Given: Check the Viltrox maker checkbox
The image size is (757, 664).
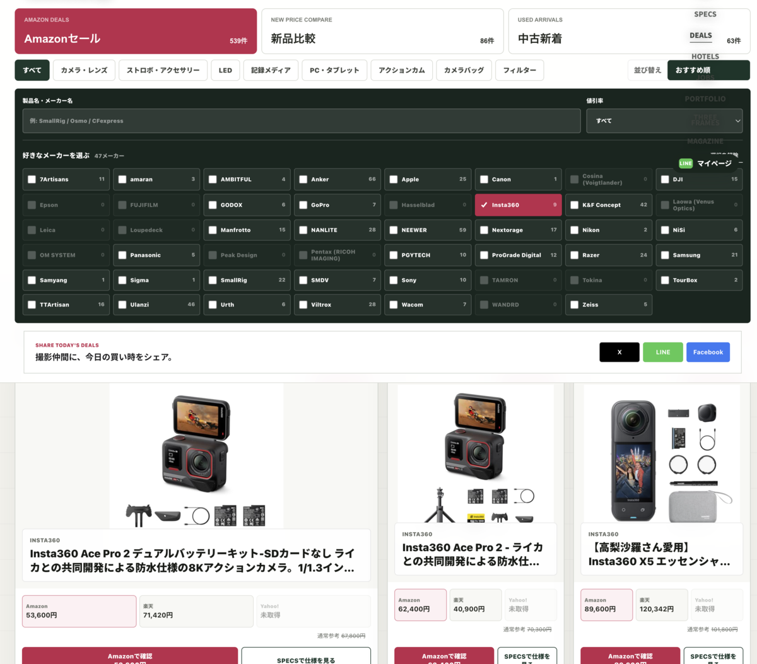Looking at the screenshot, I should [x=303, y=305].
